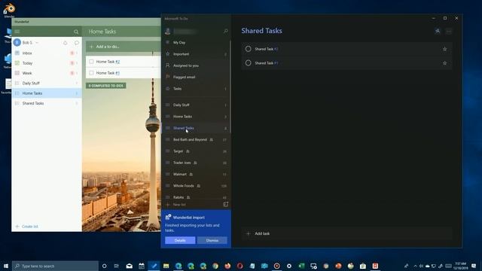
Task: Open Microsoft Store bag icon on taskbar
Action: tap(363, 266)
